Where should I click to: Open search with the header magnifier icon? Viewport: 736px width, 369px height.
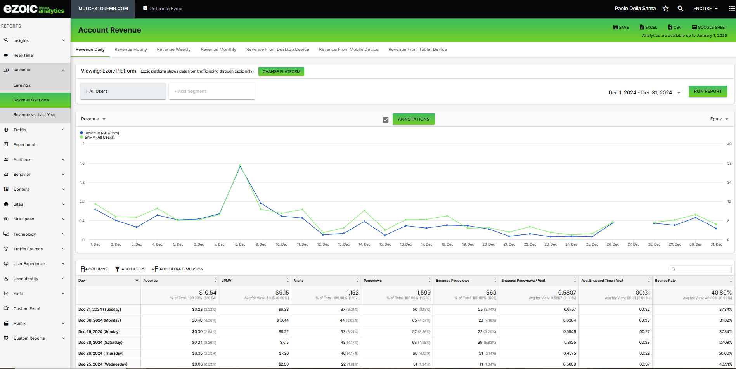(680, 9)
